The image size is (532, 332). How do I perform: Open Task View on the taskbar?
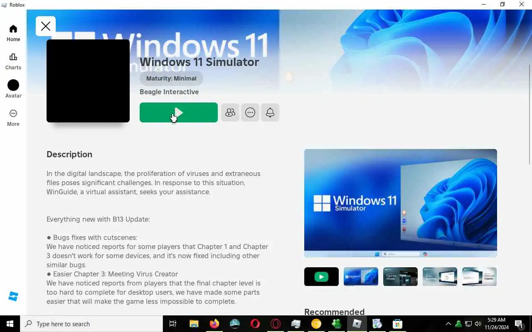point(173,324)
